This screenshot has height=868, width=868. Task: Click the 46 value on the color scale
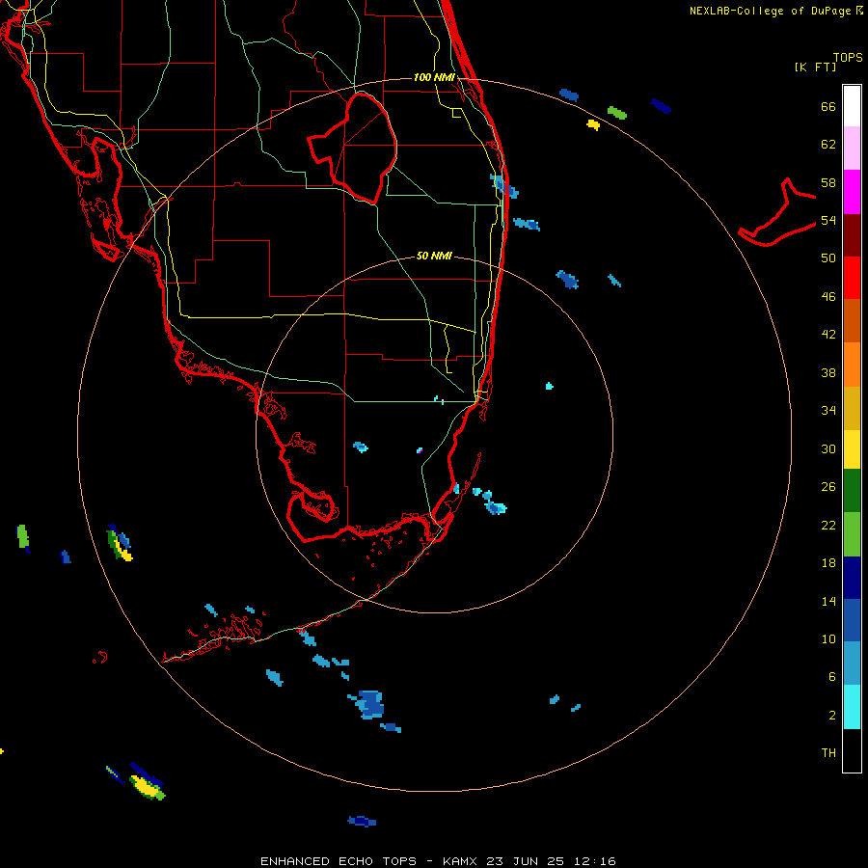click(x=828, y=297)
